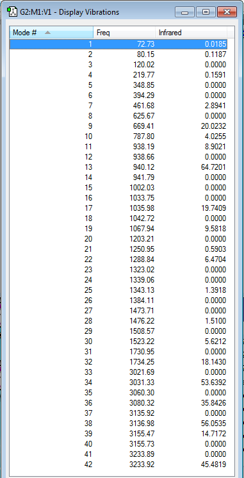Select mode 42 at frequency 3233.92
Screen dimensions: 244x478
pyautogui.click(x=118, y=465)
